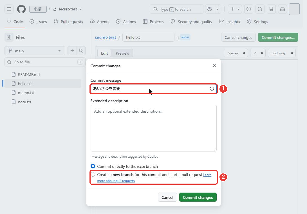Open the Soft wrap dropdown
Viewport: 307px width, 214px height.
click(x=282, y=53)
